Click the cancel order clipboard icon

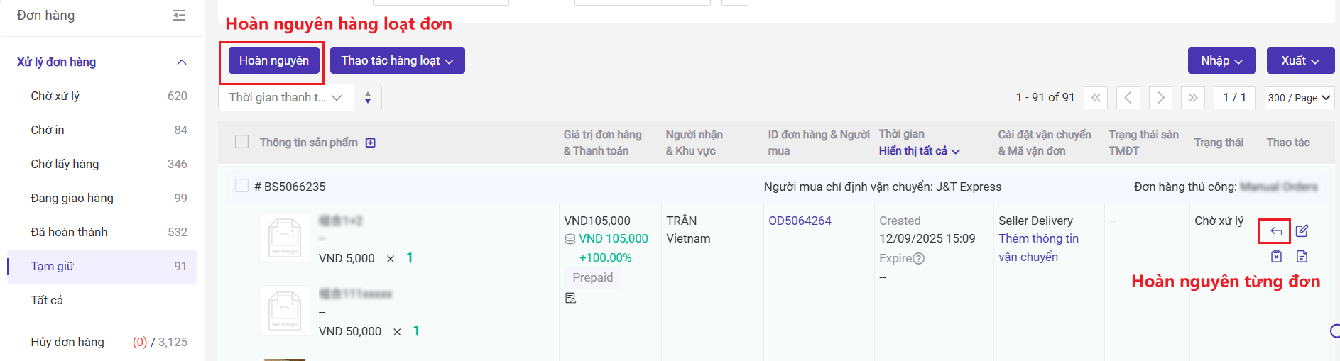(x=1276, y=257)
